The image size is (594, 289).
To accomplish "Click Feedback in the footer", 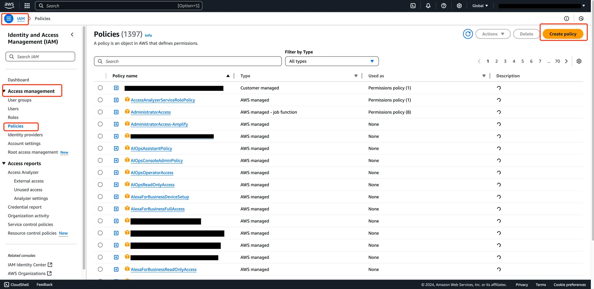I will 45,285.
